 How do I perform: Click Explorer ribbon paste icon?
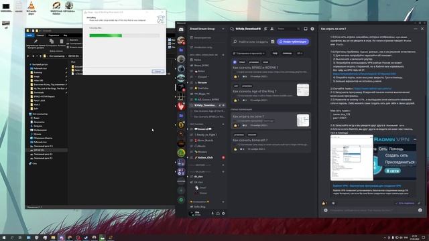point(62,42)
